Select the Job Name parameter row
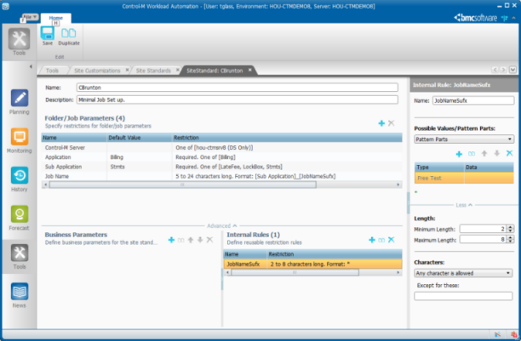This screenshot has width=521, height=341. pyautogui.click(x=221, y=176)
